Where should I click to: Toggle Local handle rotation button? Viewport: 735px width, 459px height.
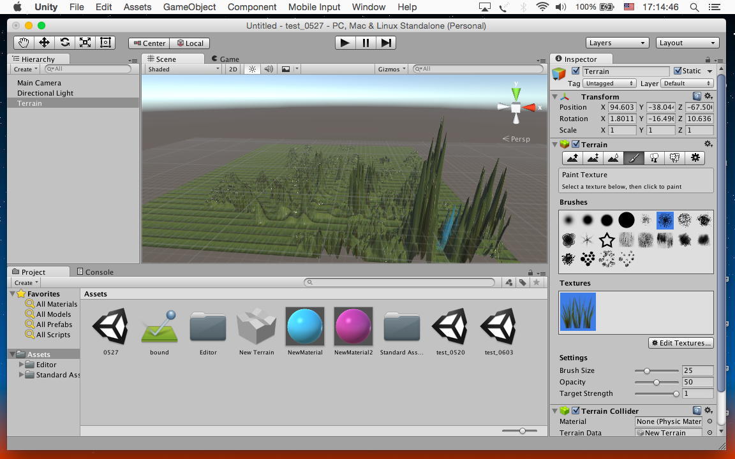(x=189, y=43)
